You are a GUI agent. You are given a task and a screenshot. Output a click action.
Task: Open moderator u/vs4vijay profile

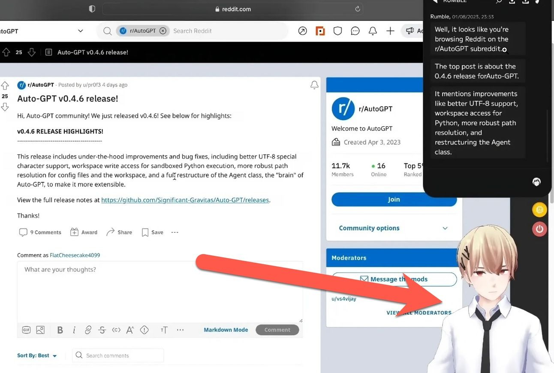coord(344,299)
